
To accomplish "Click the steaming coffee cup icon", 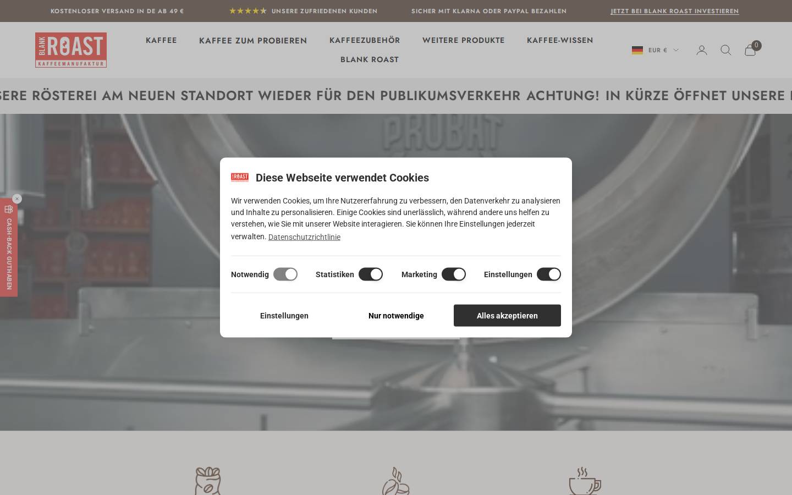I will point(585,481).
